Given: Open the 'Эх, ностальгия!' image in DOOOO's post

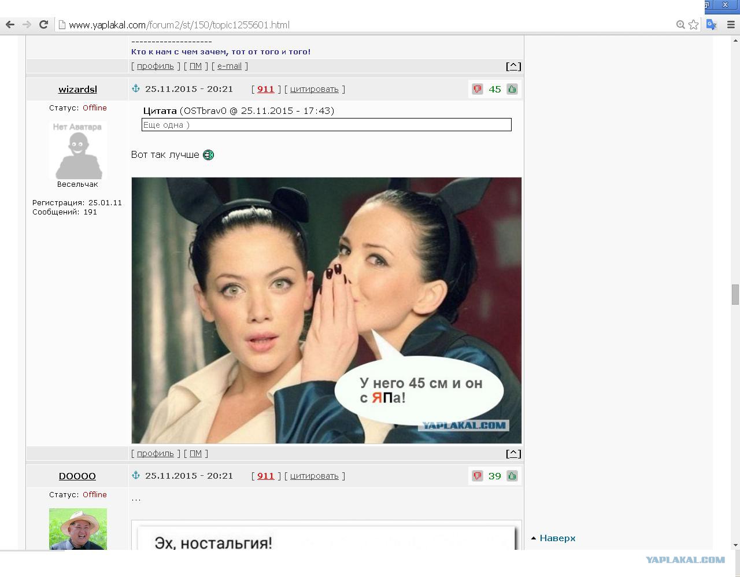Looking at the screenshot, I should pyautogui.click(x=327, y=536).
